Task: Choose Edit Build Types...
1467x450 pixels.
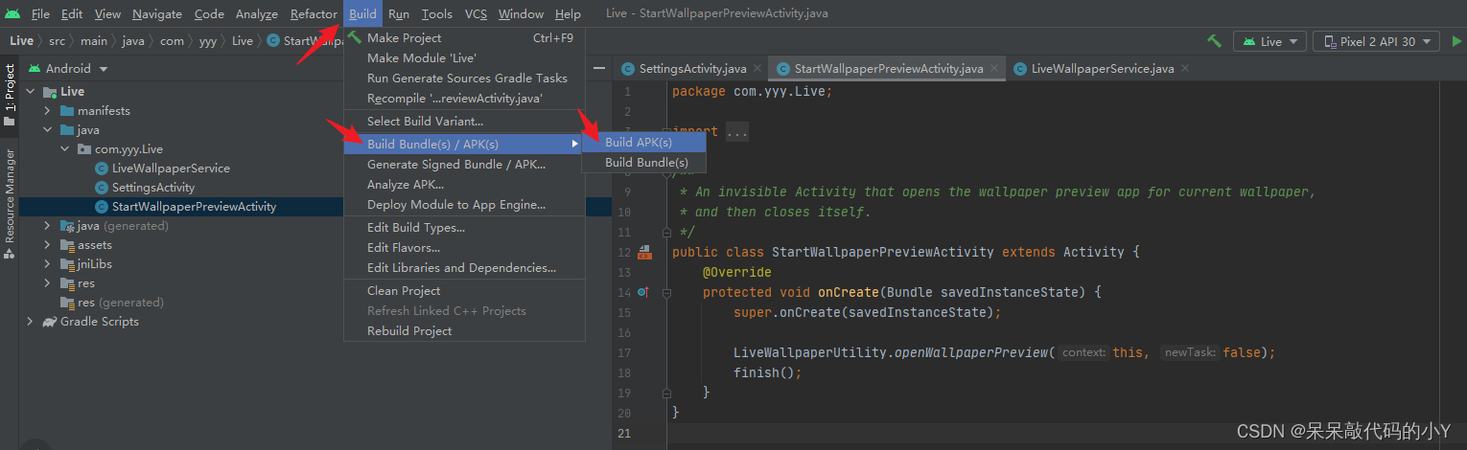Action: click(x=464, y=228)
